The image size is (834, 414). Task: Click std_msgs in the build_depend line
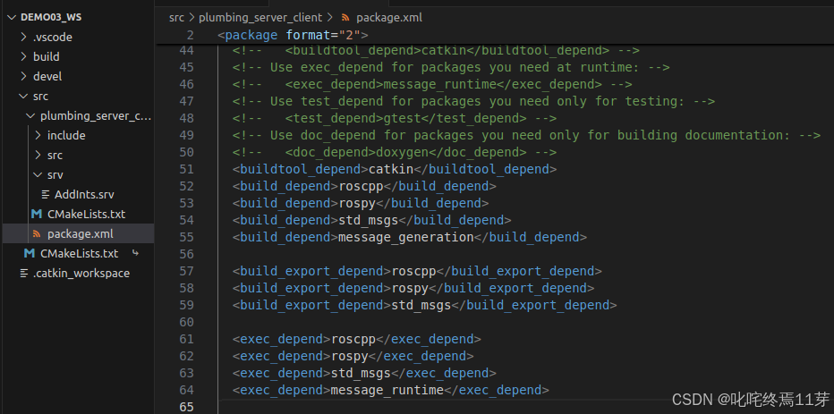(x=368, y=220)
